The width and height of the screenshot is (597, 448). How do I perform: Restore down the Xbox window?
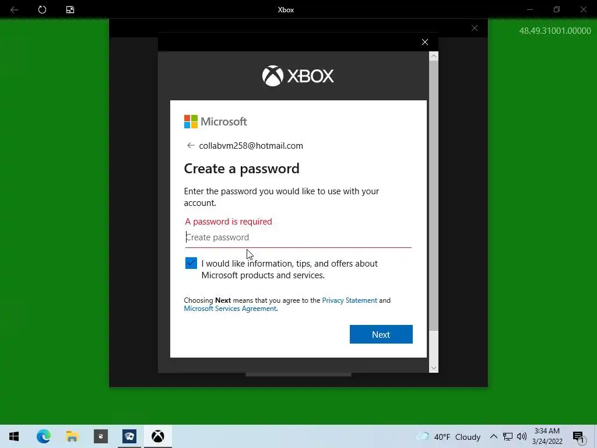point(557,9)
